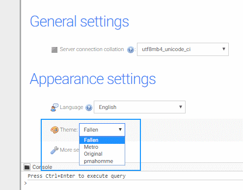Toggle the Console panel label
Viewport: 243px width, 190px height.
(42, 167)
